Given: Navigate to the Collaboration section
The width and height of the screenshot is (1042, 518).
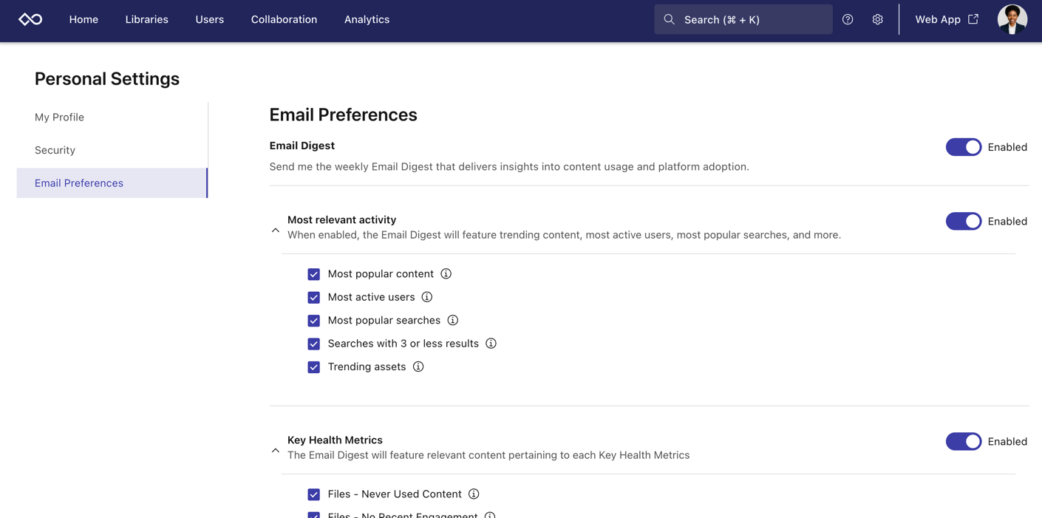Looking at the screenshot, I should point(284,19).
